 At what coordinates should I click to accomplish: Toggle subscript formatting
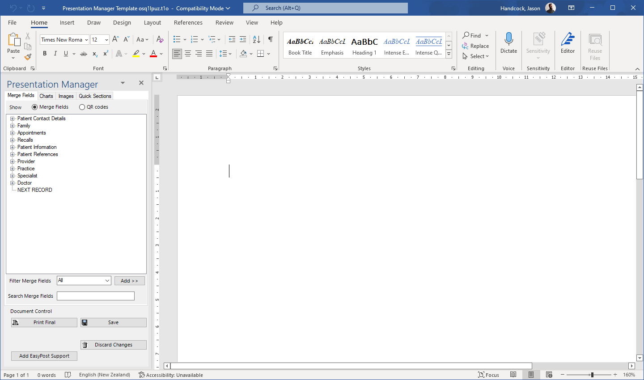[x=94, y=54]
